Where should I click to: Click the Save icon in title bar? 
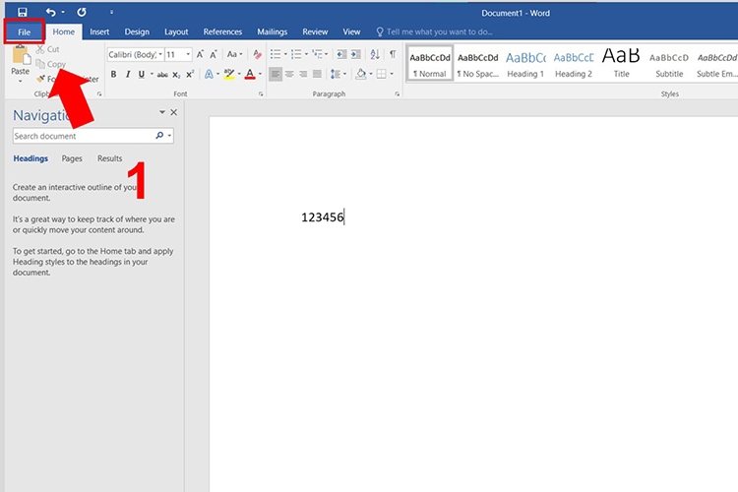(x=22, y=12)
